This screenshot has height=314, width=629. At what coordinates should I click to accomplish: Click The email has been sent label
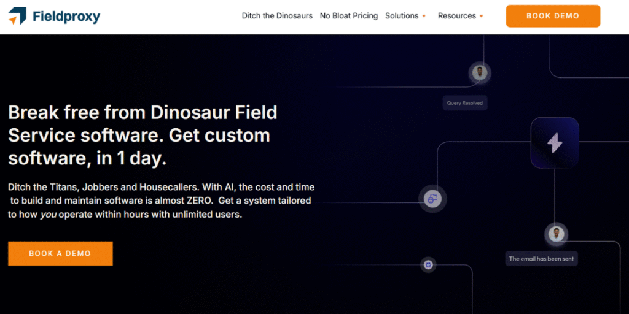point(541,259)
